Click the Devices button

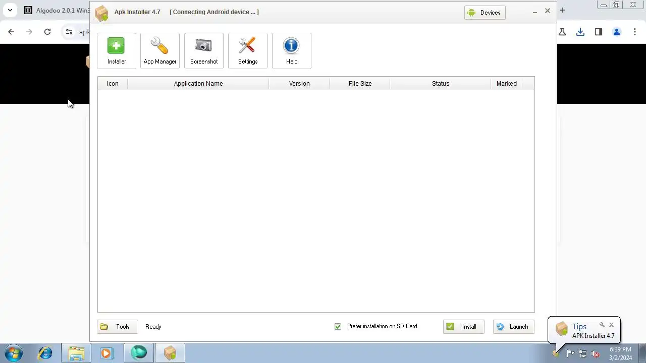tap(484, 13)
